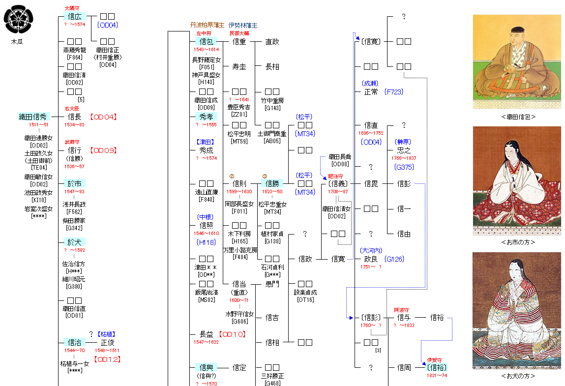Select the name 信与
This screenshot has height=386, width=565.
(404, 318)
